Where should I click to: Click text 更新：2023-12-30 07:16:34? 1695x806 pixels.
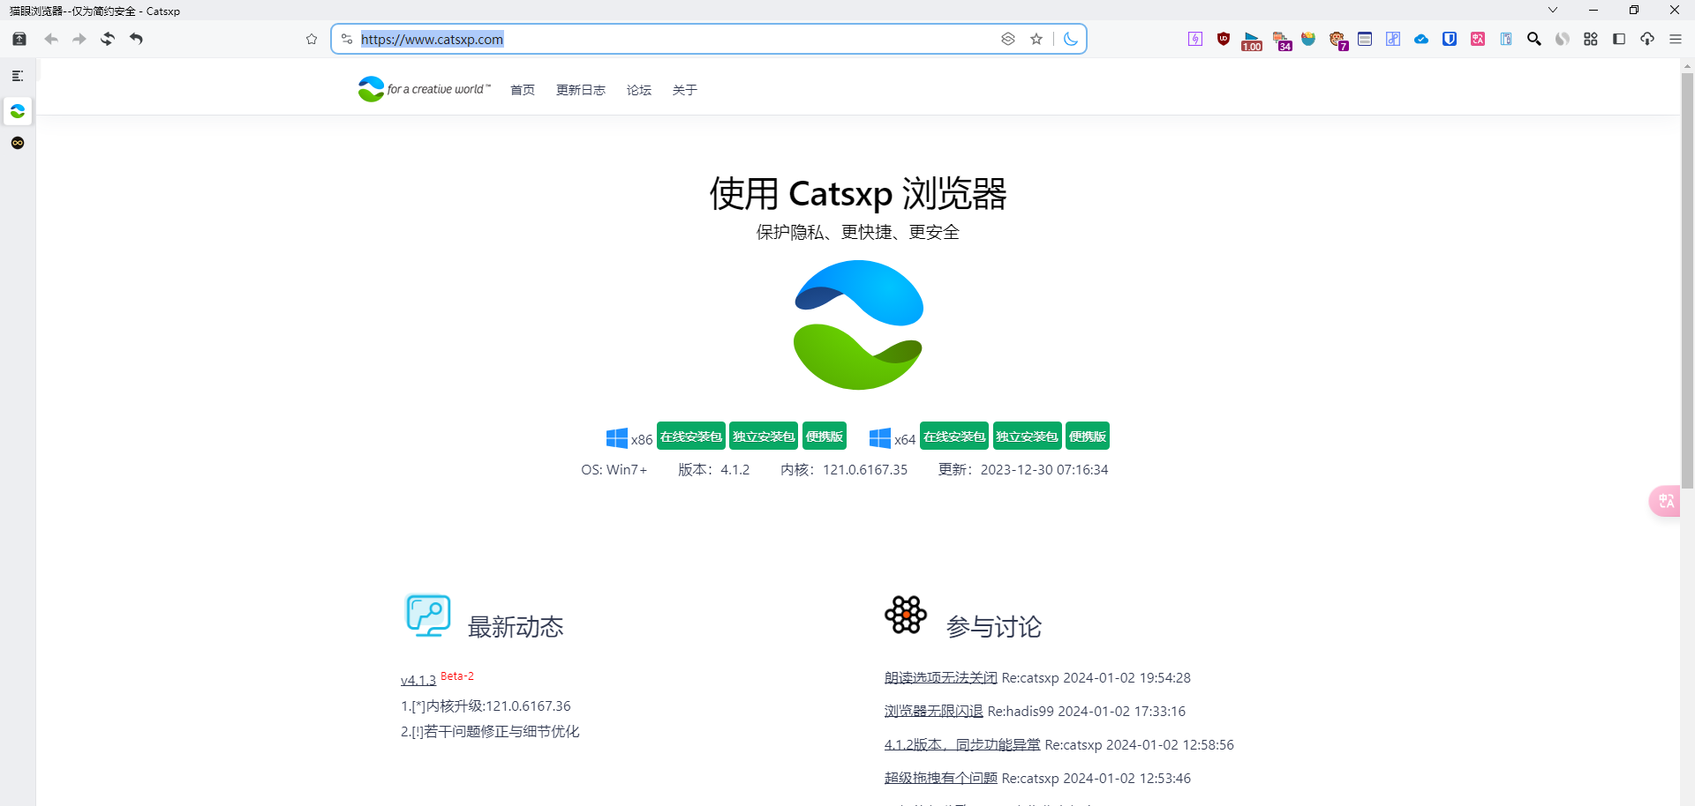point(1023,470)
